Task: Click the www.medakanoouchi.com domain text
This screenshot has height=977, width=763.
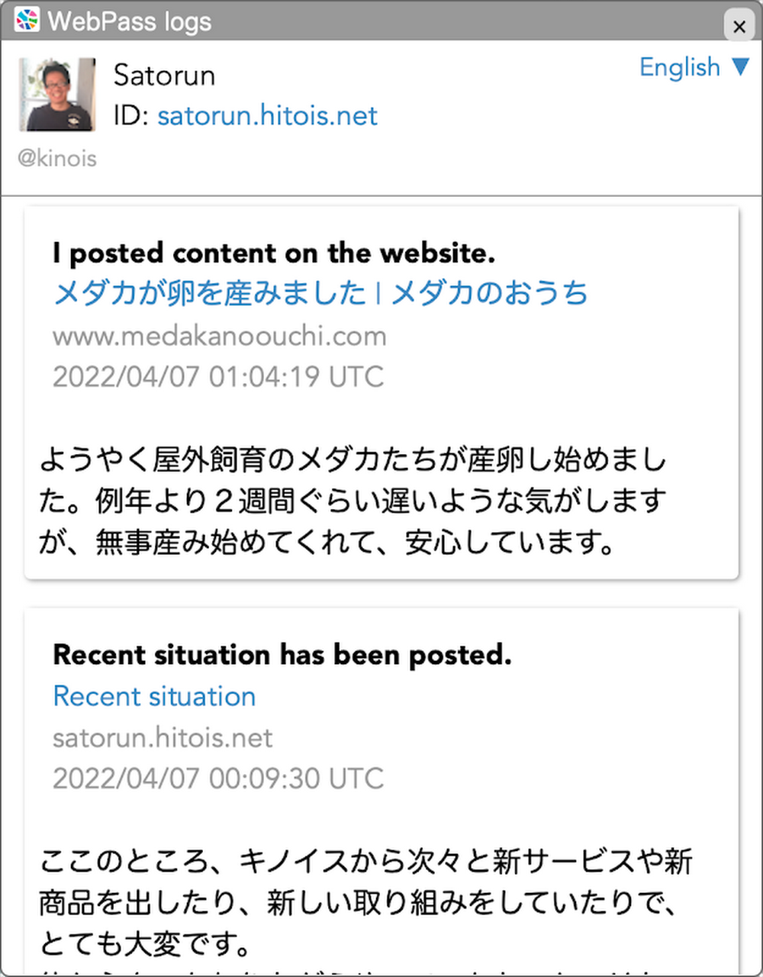Action: (220, 336)
